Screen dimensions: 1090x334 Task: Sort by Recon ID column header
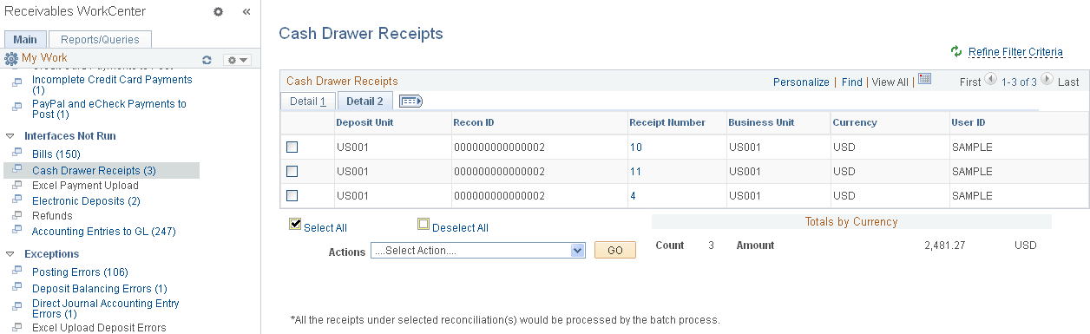click(x=473, y=122)
